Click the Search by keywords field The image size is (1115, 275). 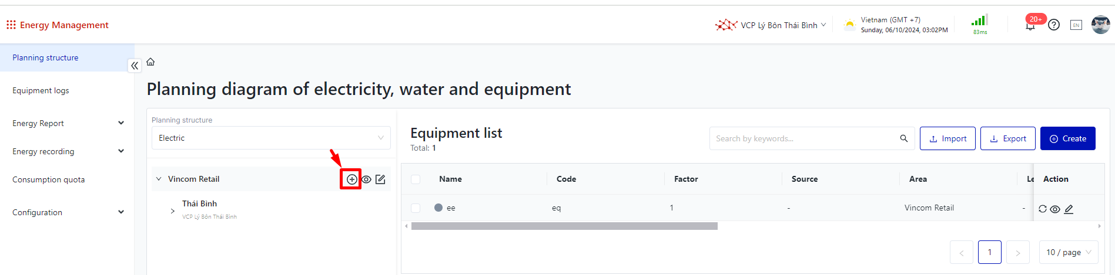(x=805, y=138)
